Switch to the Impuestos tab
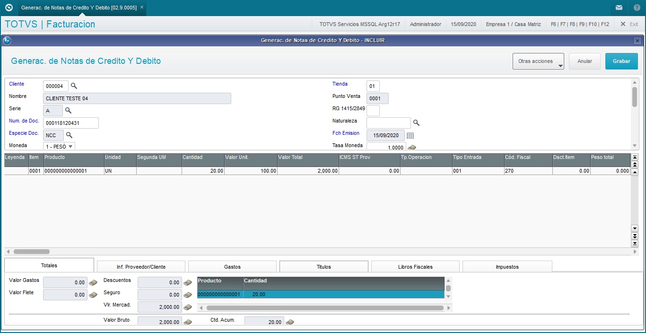This screenshot has height=333, width=646. click(507, 267)
